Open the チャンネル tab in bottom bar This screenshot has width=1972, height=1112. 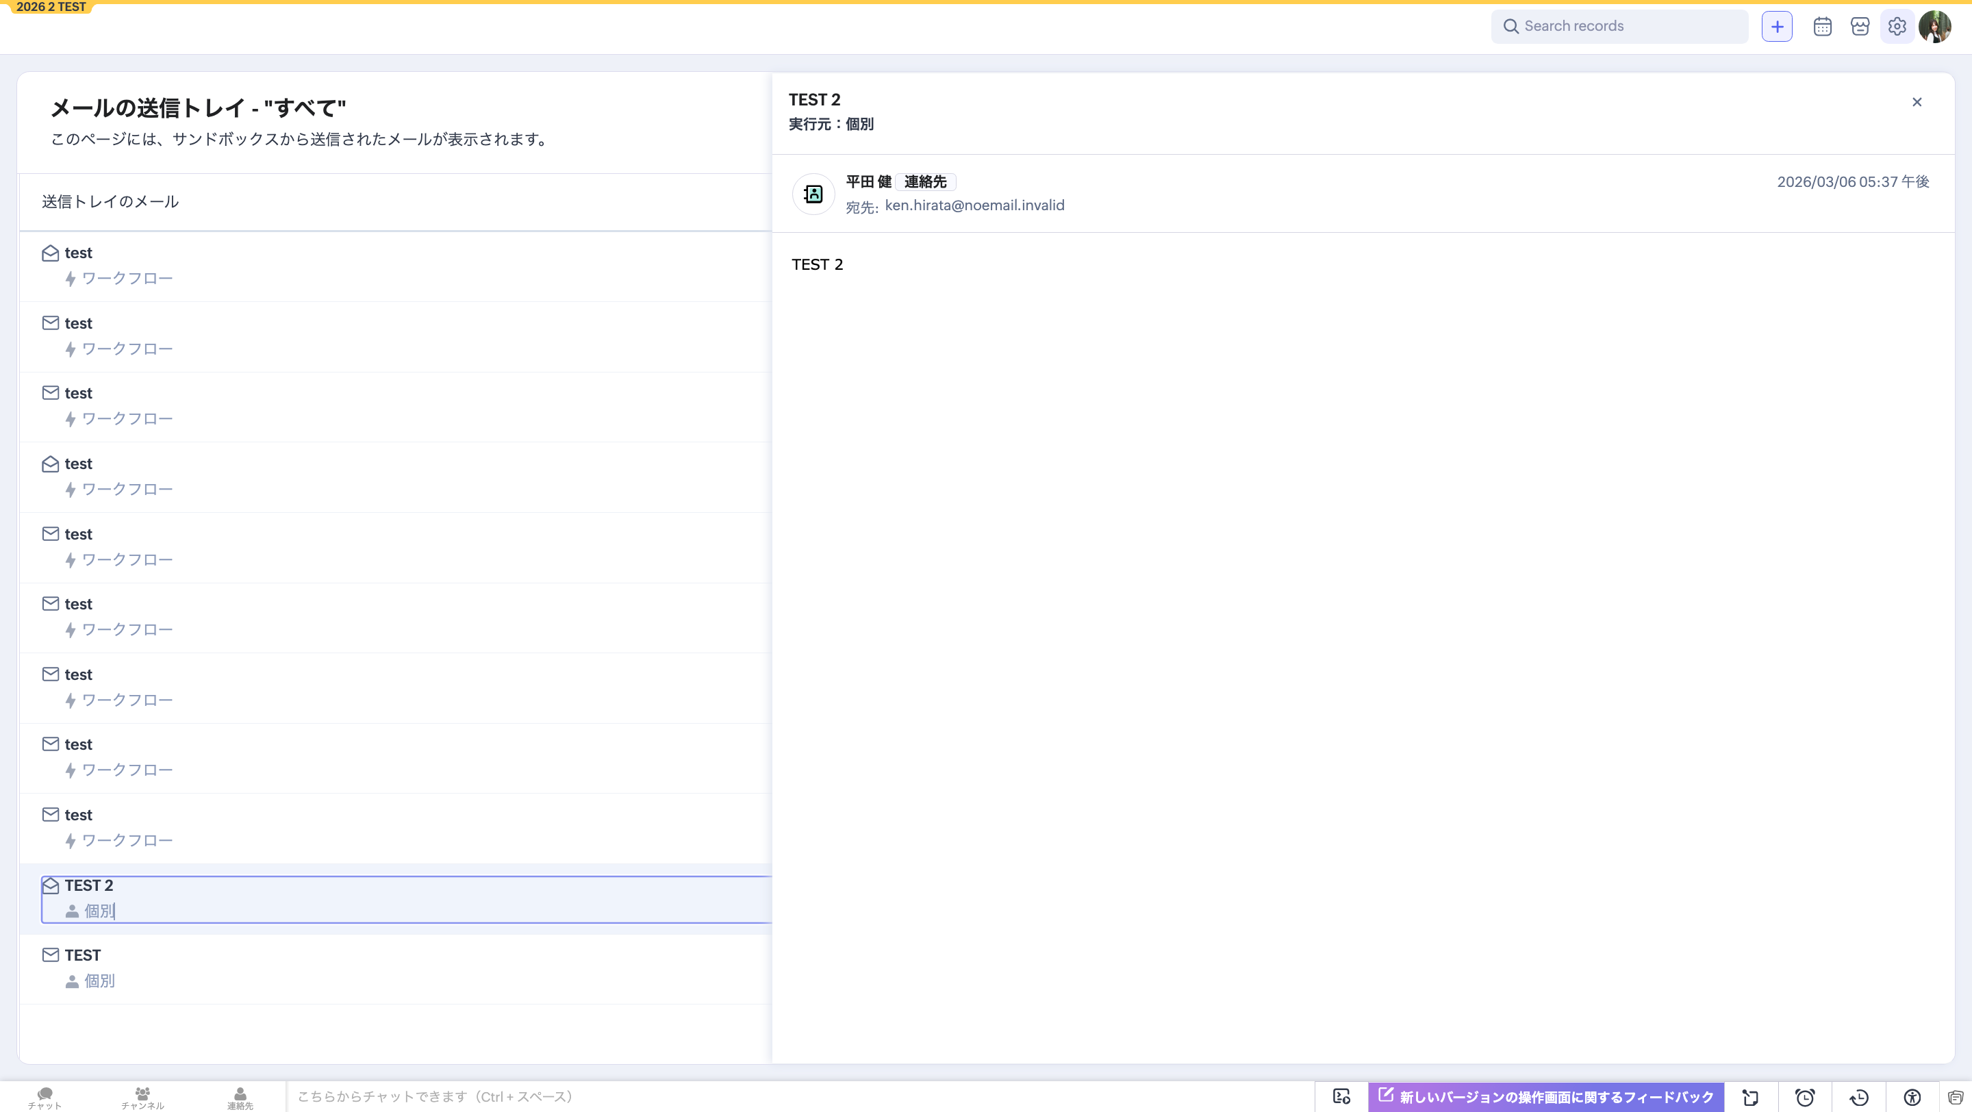point(142,1097)
